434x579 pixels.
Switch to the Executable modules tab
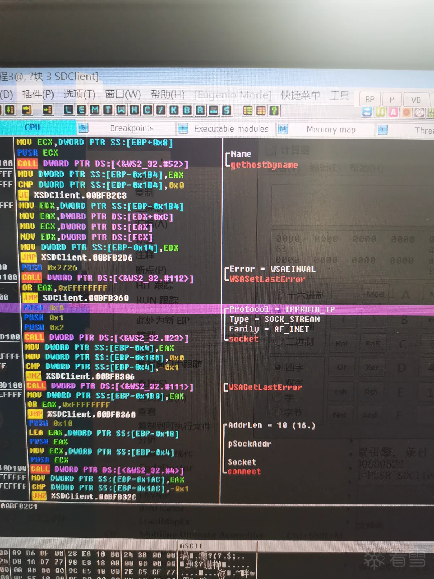coord(231,129)
